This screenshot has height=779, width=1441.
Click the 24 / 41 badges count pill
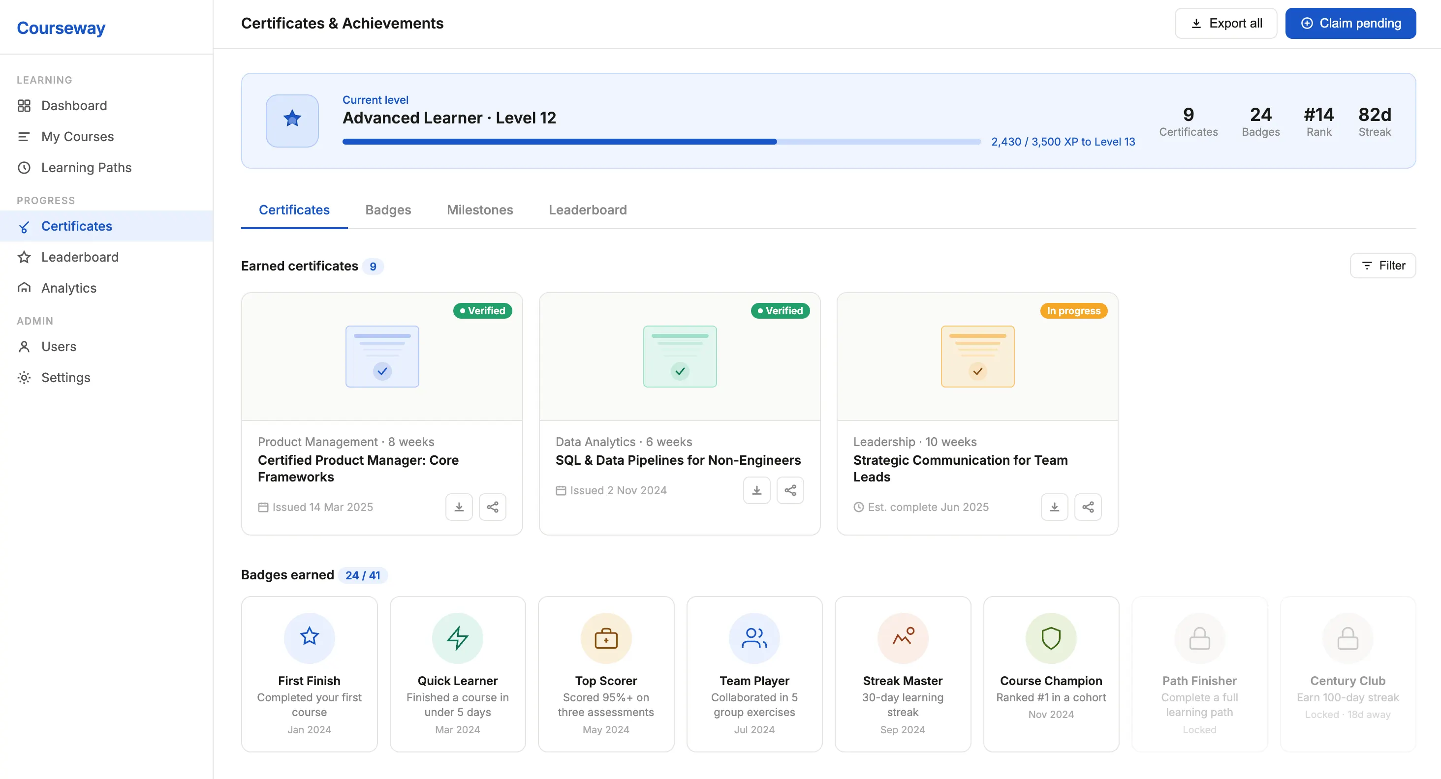363,575
